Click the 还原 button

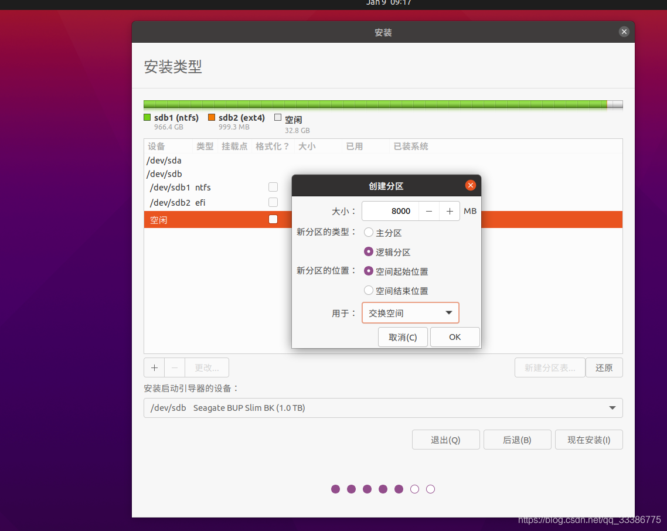tap(604, 367)
